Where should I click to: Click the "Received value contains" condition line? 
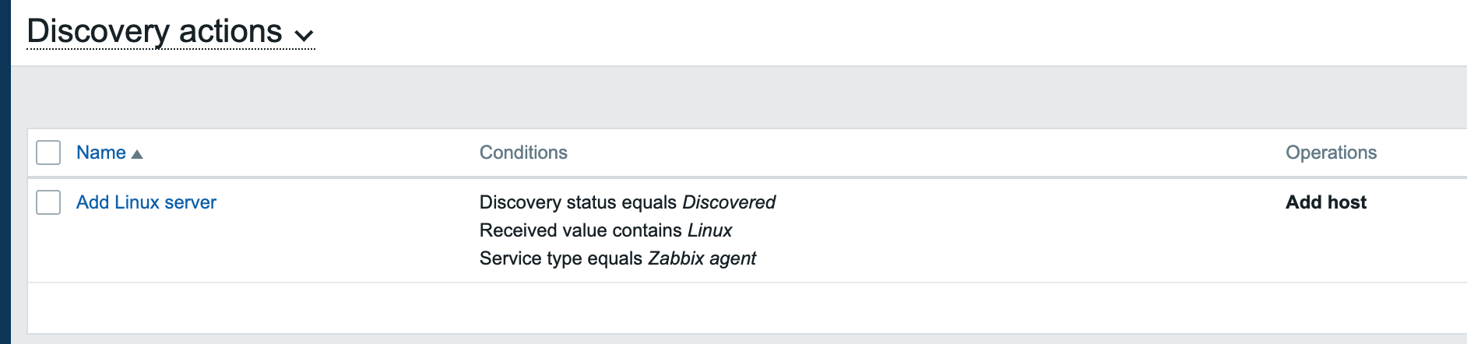pyautogui.click(x=582, y=230)
